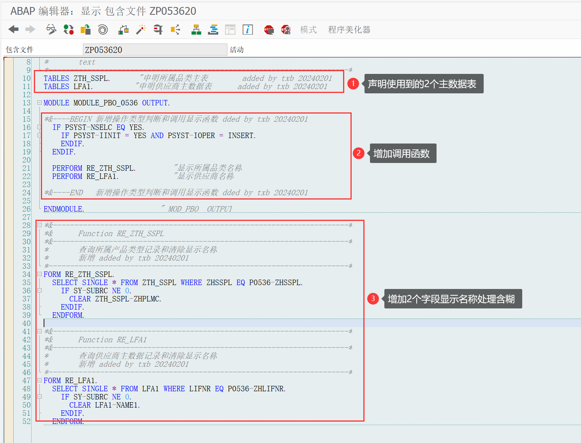Click the magic wand toolbar icon

[x=141, y=29]
